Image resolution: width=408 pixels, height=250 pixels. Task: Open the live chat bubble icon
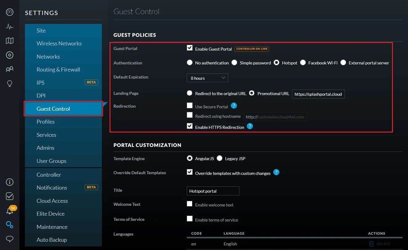(x=10, y=239)
